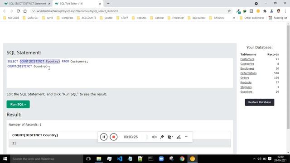Open the JUNK bookmarks folder
This screenshot has width=290, height=163.
click(x=48, y=18)
